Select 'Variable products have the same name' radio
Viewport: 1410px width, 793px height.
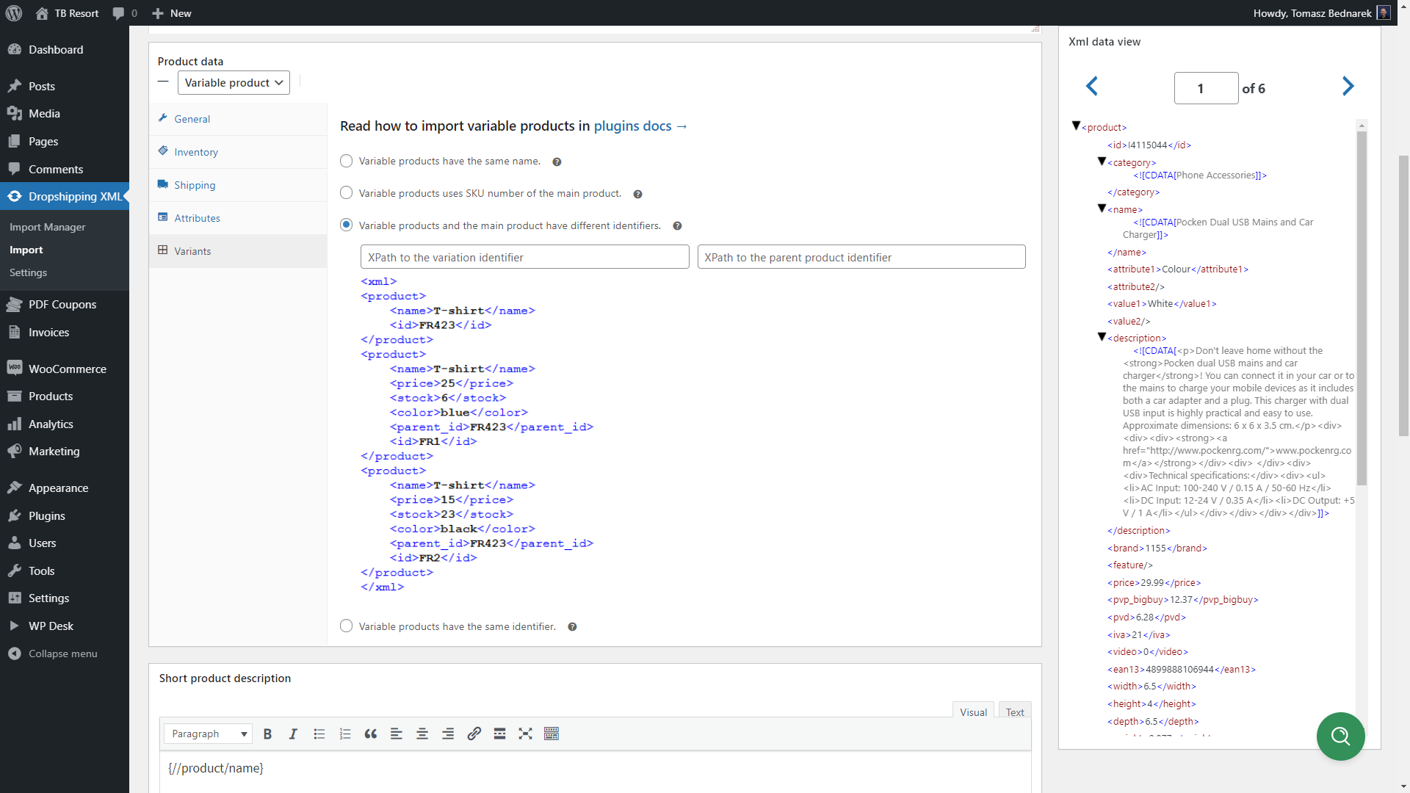click(347, 161)
